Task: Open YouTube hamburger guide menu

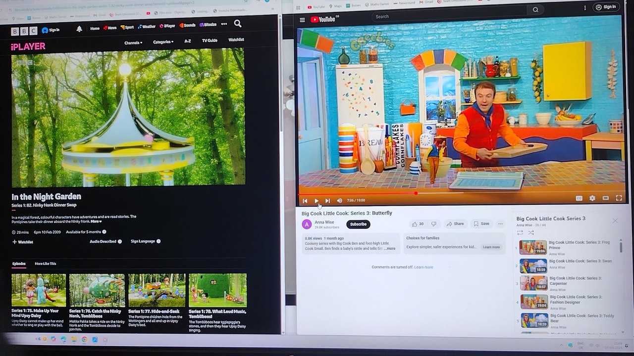Action: click(x=302, y=20)
